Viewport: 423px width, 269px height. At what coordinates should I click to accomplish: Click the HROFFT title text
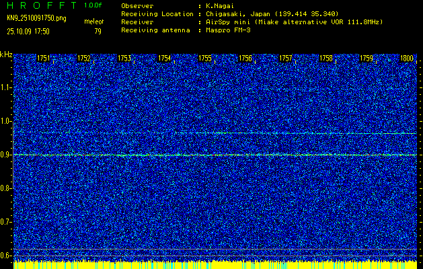click(40, 5)
